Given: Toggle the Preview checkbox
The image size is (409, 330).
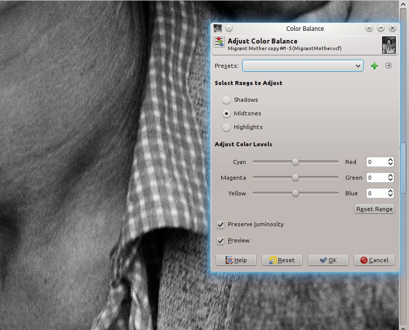Looking at the screenshot, I should coord(220,240).
